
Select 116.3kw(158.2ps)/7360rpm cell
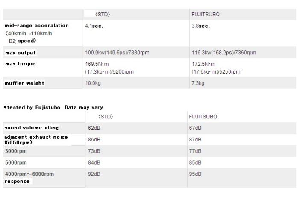pyautogui.click(x=224, y=53)
